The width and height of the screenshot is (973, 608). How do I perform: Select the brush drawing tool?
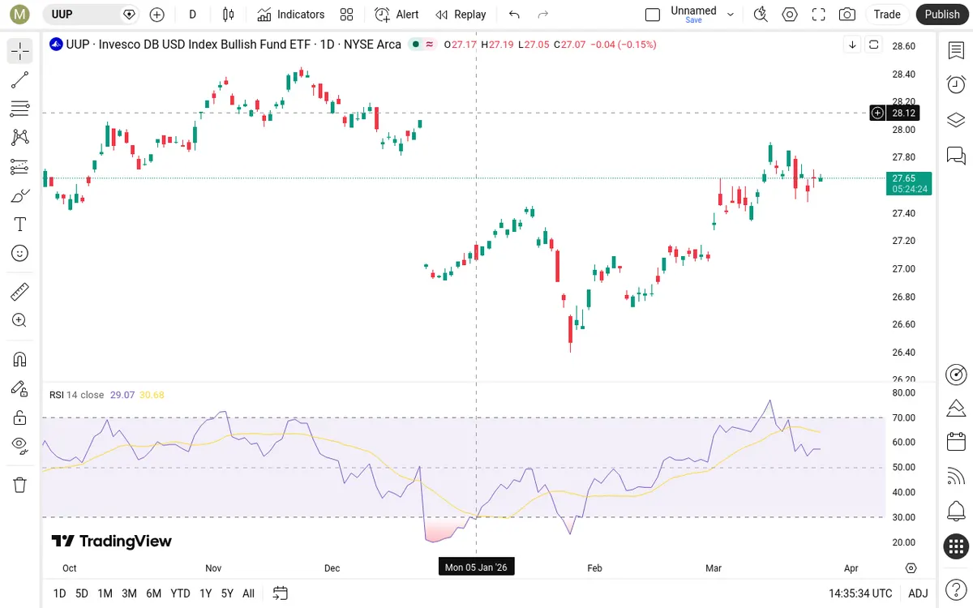pyautogui.click(x=20, y=195)
